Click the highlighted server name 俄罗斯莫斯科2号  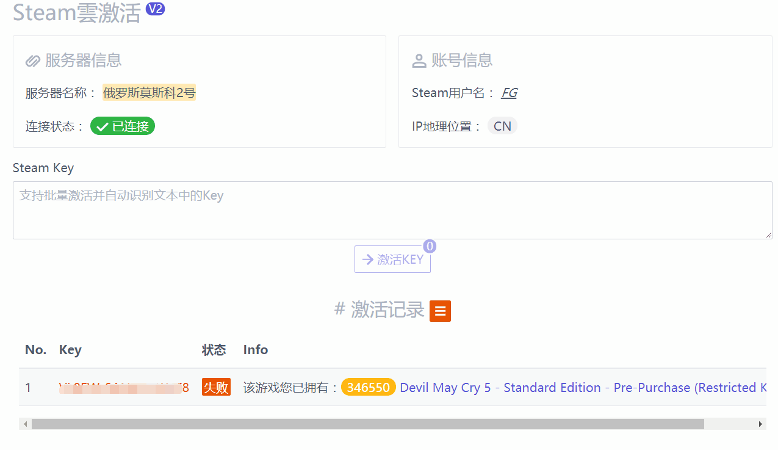click(x=148, y=92)
